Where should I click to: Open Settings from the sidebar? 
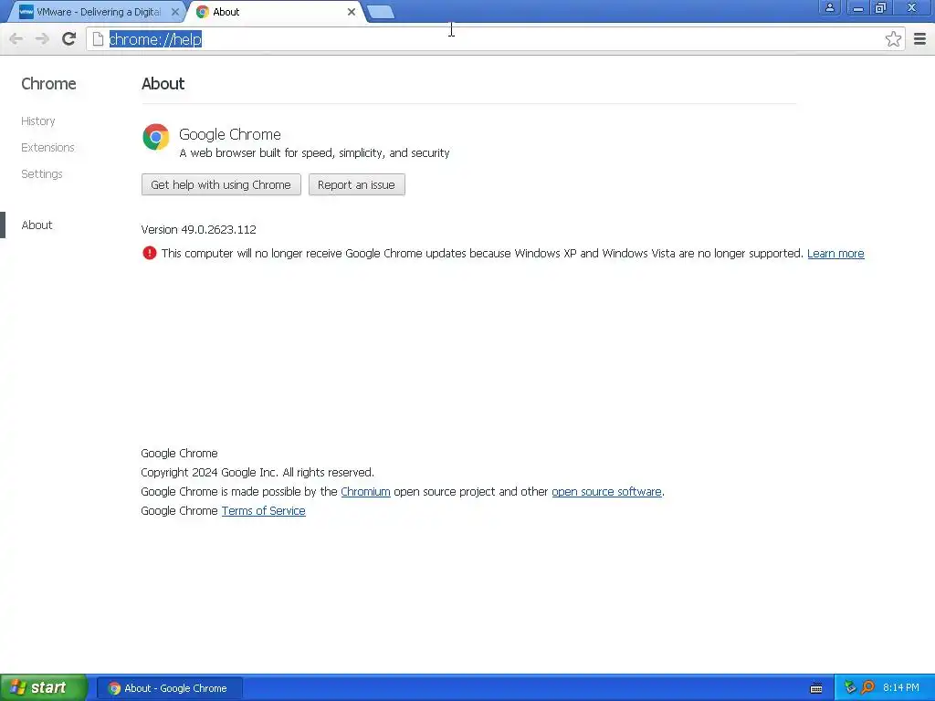coord(42,173)
